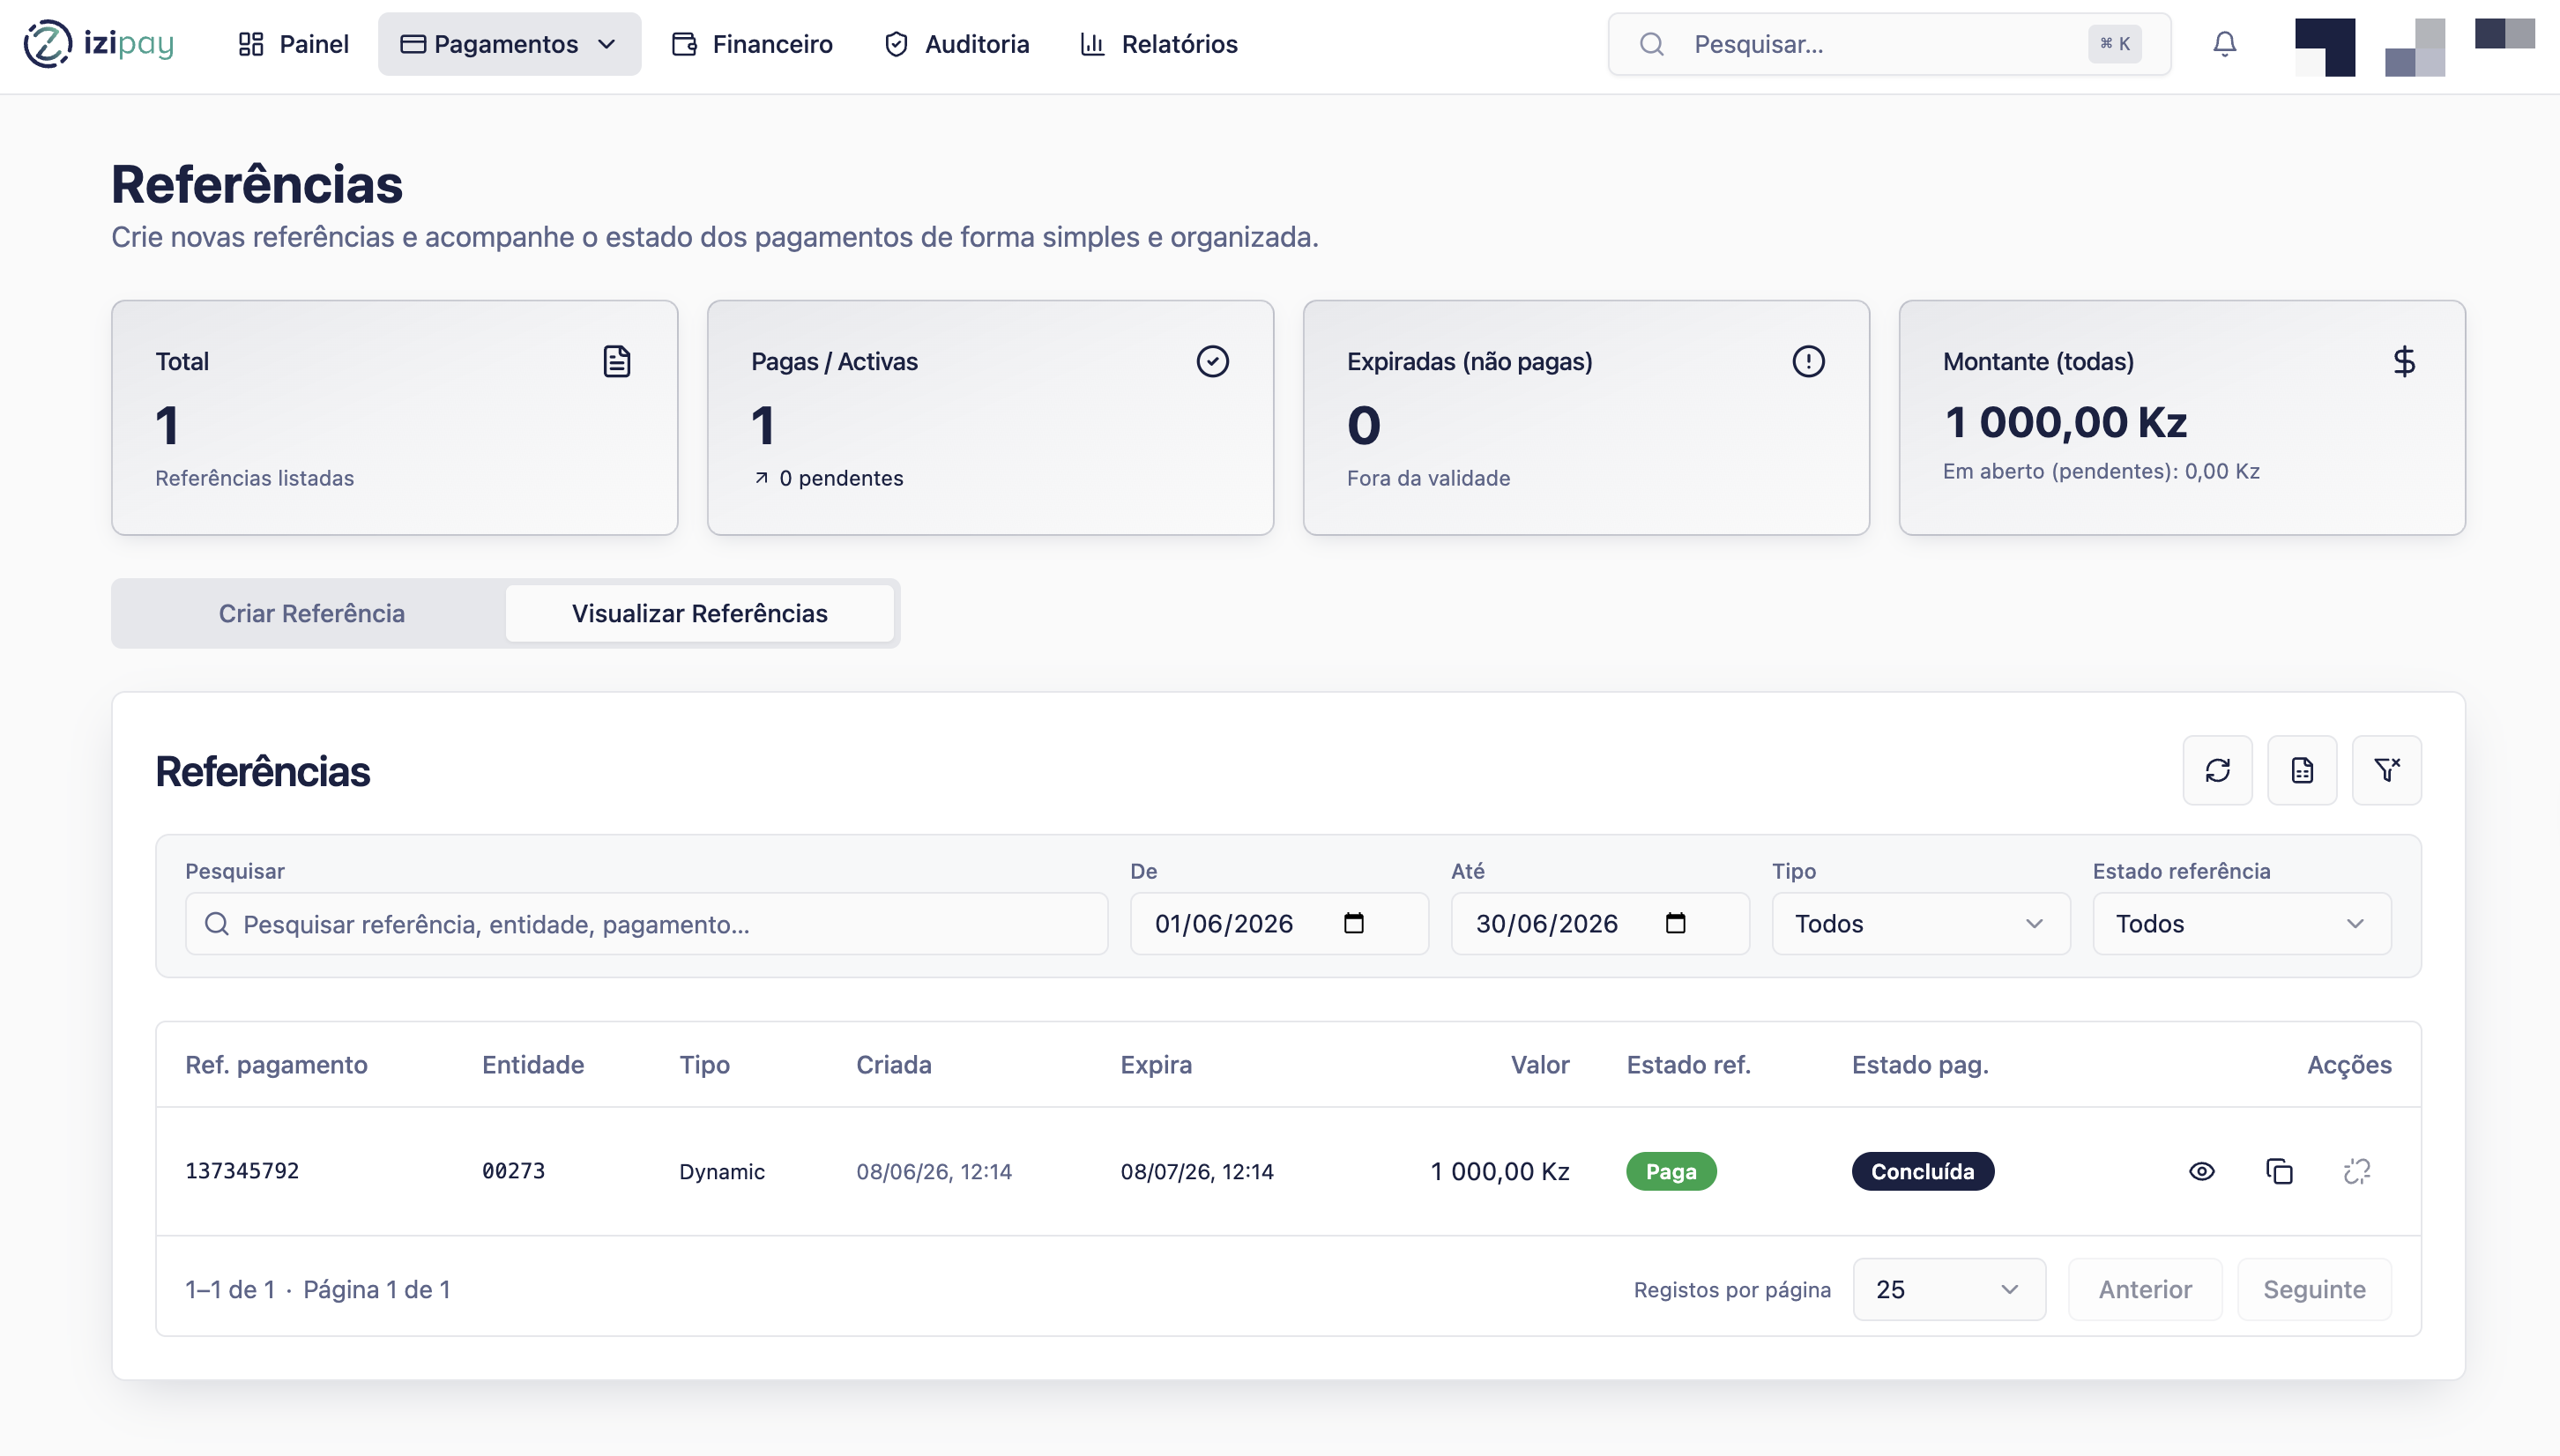2560x1456 pixels.
Task: Select Visualizar Referências tab
Action: click(700, 613)
